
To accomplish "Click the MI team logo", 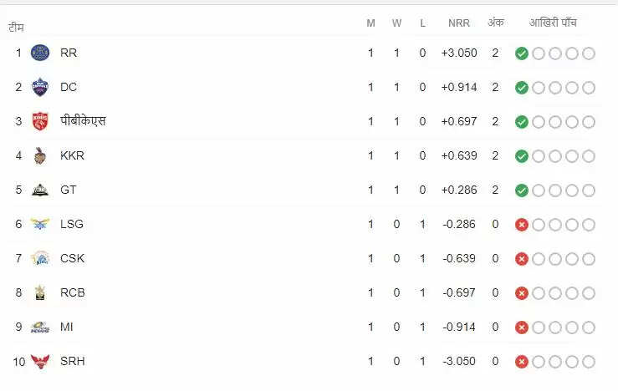I will (40, 327).
